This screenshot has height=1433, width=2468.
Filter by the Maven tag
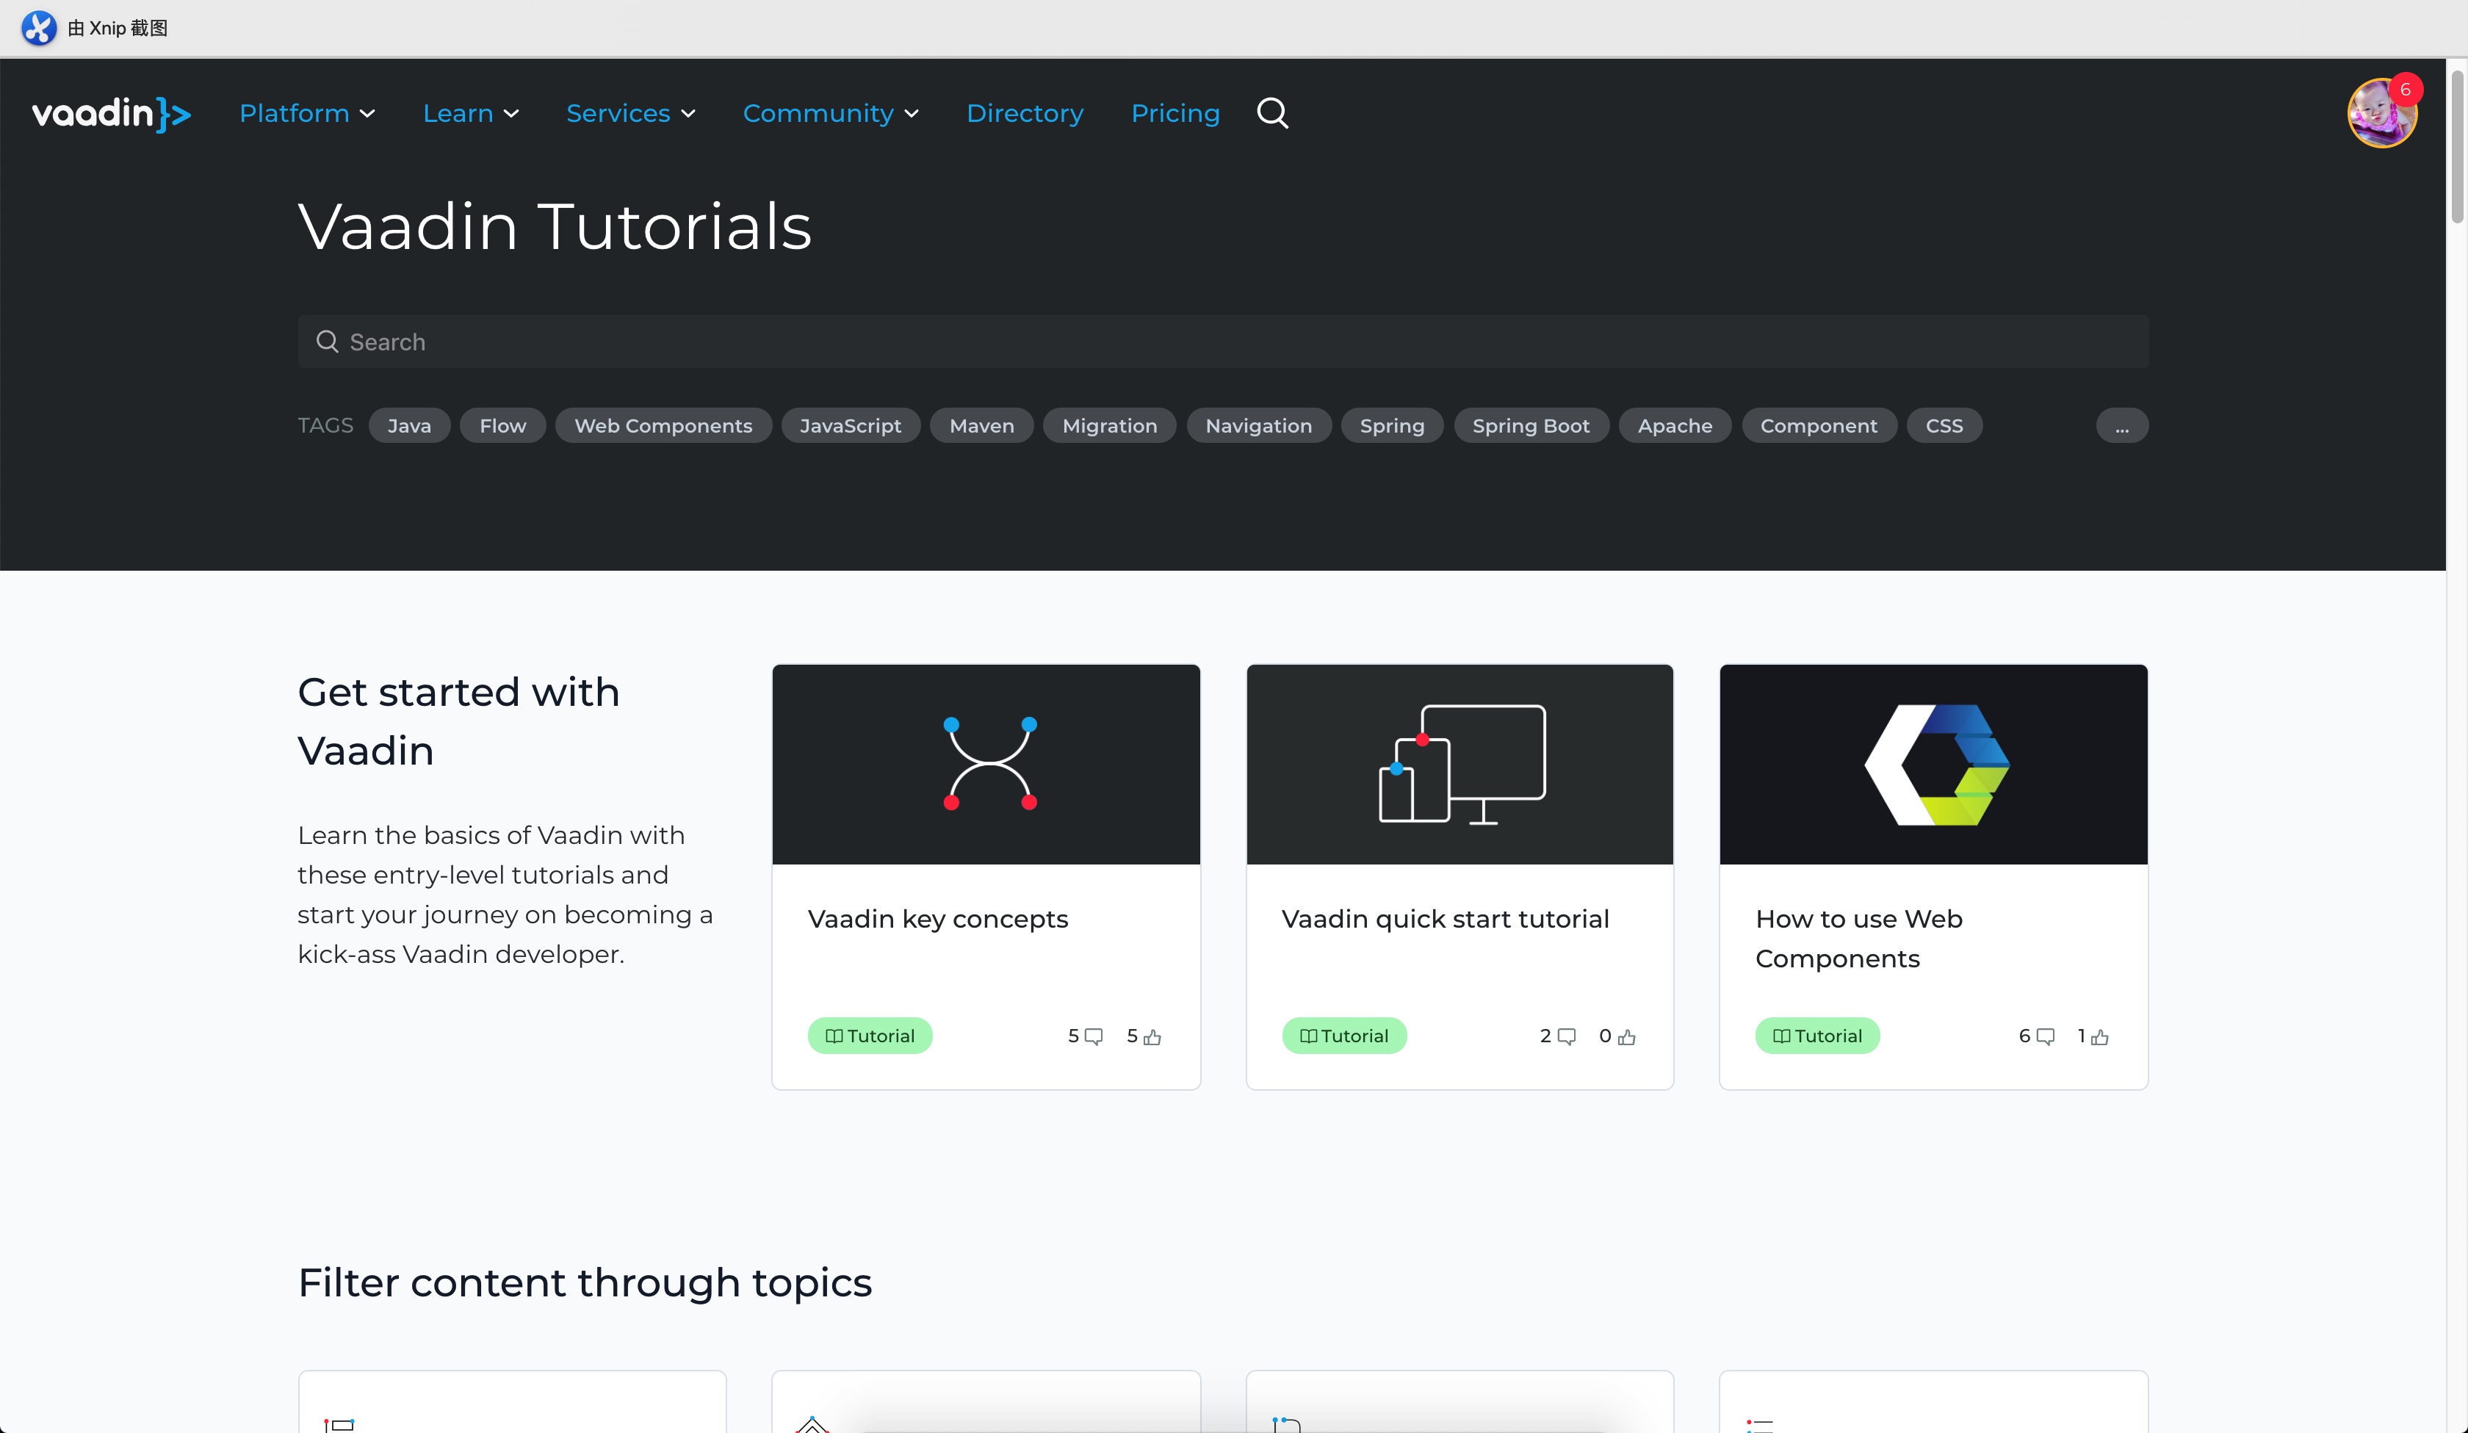(981, 425)
